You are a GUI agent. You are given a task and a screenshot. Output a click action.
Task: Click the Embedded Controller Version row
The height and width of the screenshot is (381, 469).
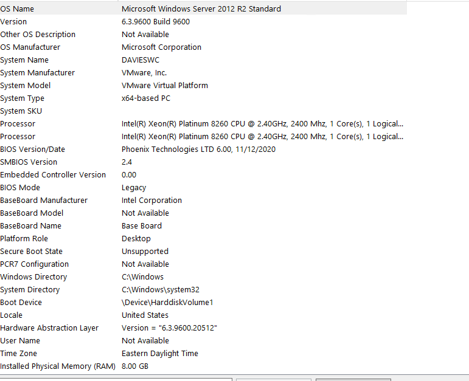203,175
